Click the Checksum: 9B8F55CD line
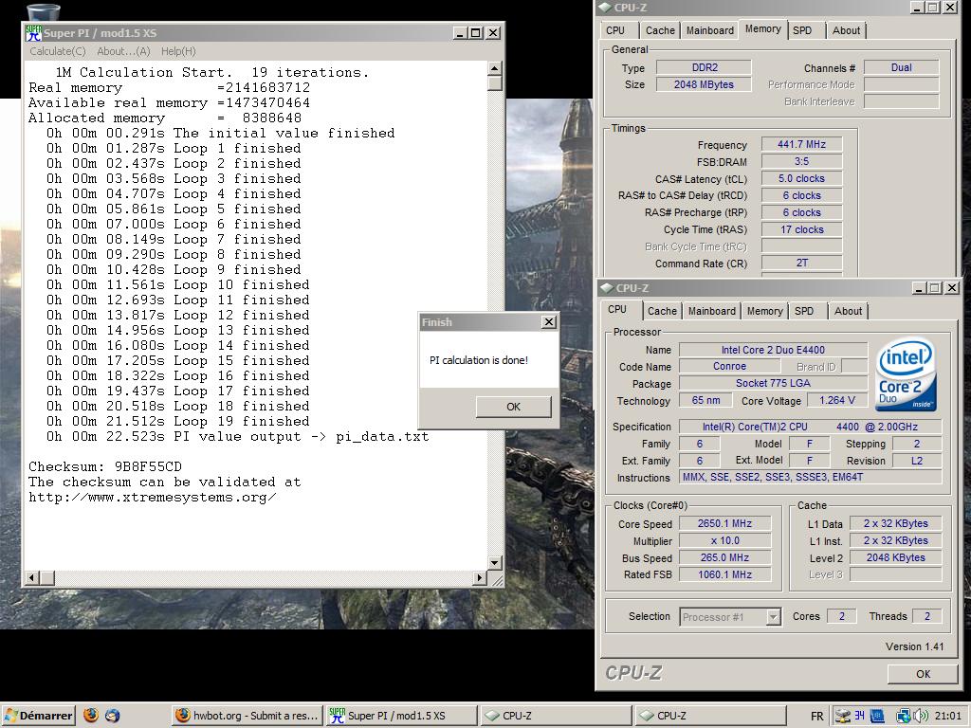971x728 pixels. tap(105, 466)
